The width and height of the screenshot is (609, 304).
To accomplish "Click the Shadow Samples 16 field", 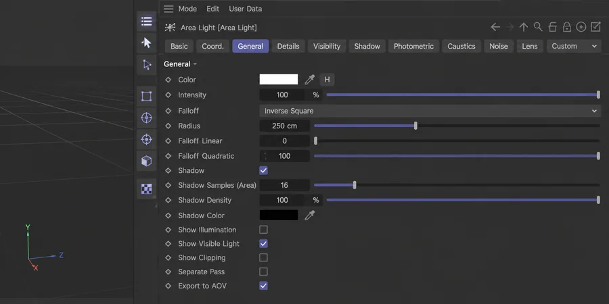I will pyautogui.click(x=284, y=185).
